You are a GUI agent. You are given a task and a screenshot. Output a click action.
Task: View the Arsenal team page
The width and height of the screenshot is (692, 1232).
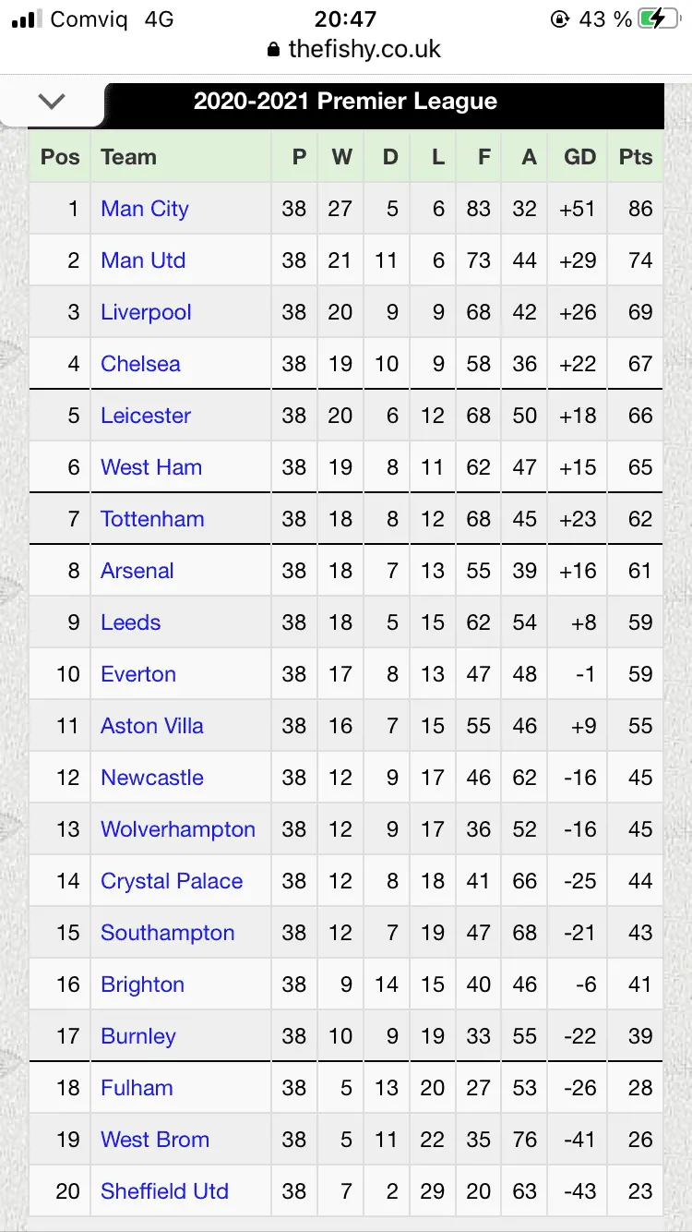[137, 571]
